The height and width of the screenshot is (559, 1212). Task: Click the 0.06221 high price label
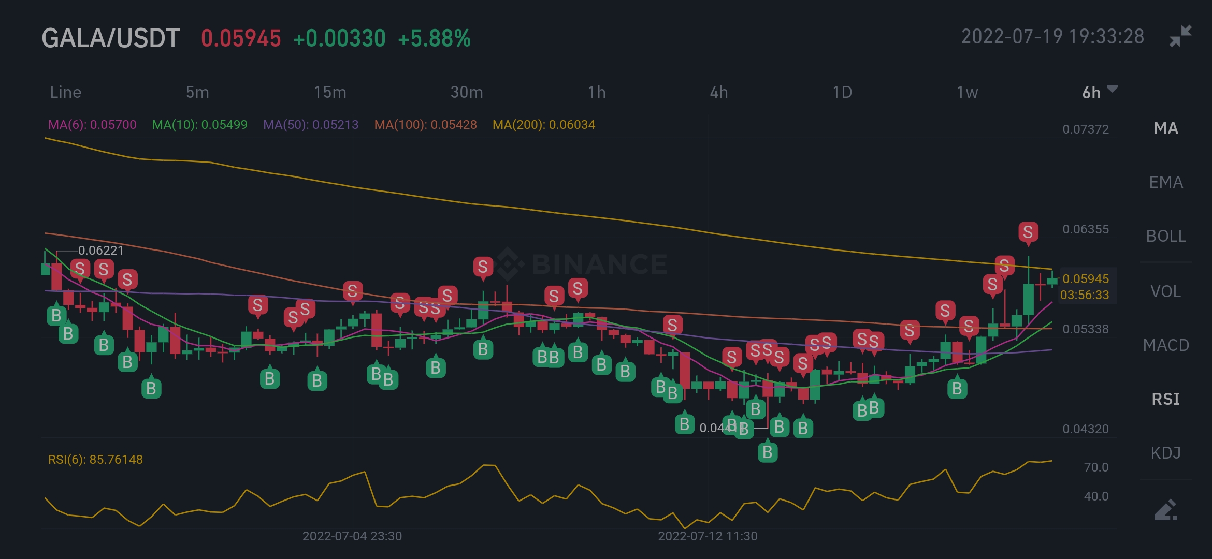coord(101,251)
